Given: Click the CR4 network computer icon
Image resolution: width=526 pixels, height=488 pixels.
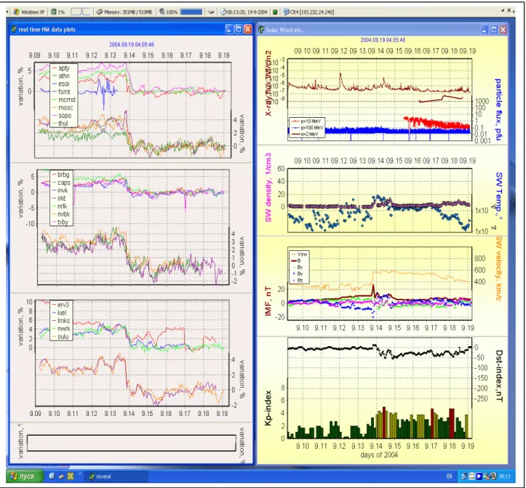Looking at the screenshot, I should pos(286,12).
